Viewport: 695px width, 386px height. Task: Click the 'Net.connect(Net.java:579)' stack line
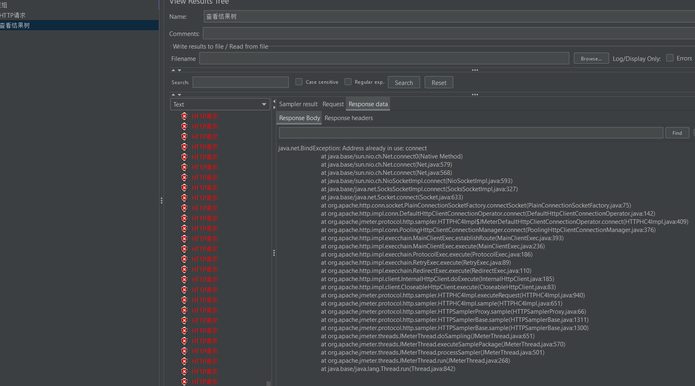(x=386, y=165)
